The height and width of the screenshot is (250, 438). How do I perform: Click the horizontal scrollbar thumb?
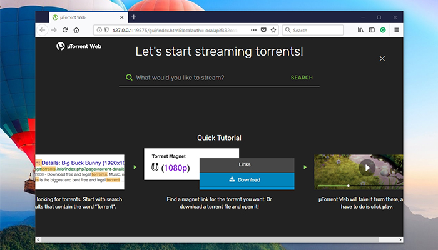210,239
